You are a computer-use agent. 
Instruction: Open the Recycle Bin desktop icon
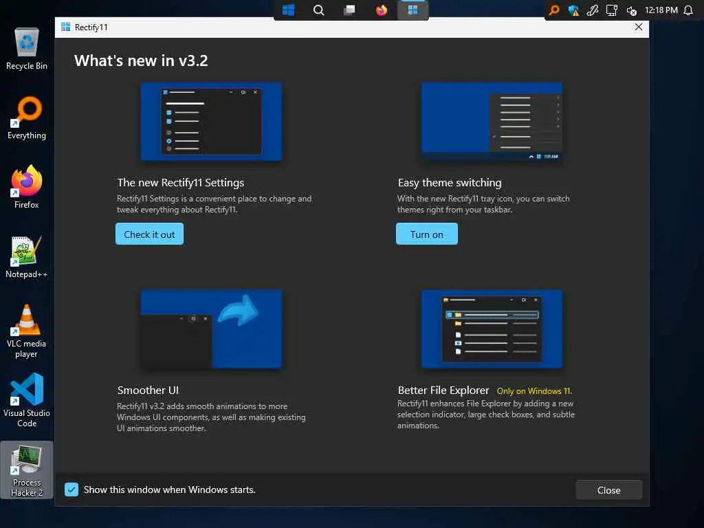coord(27,49)
